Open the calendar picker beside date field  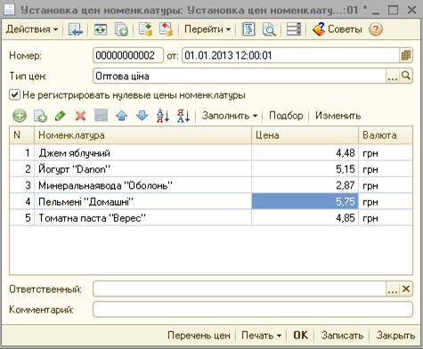[x=405, y=55]
